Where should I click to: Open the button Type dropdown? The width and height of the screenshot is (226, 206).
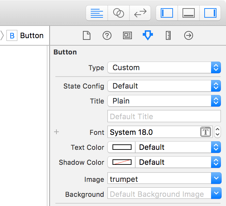pos(164,67)
